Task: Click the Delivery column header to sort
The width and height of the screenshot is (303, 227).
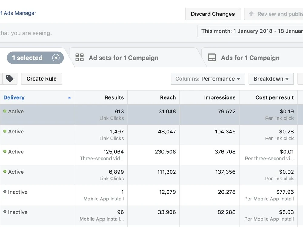Action: 14,97
